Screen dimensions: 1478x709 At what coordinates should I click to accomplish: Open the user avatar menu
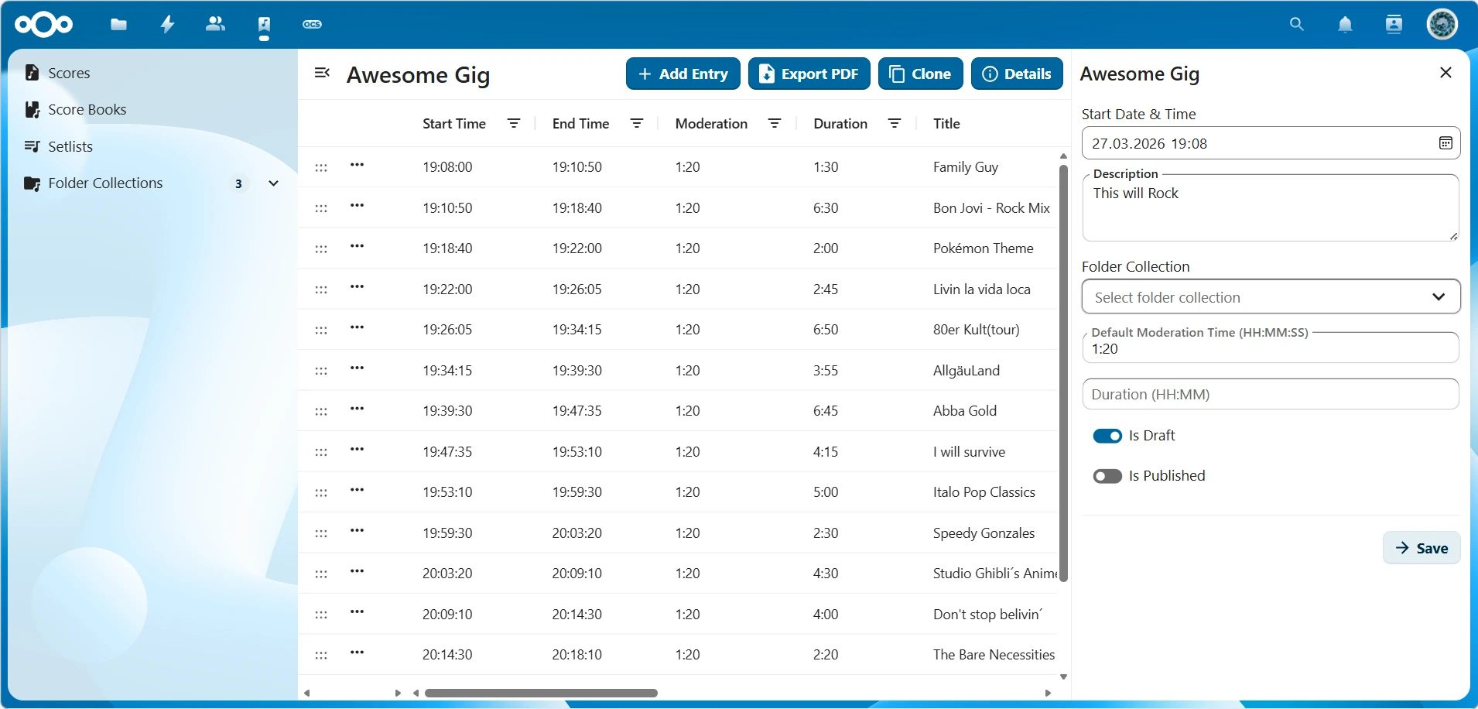[x=1442, y=24]
